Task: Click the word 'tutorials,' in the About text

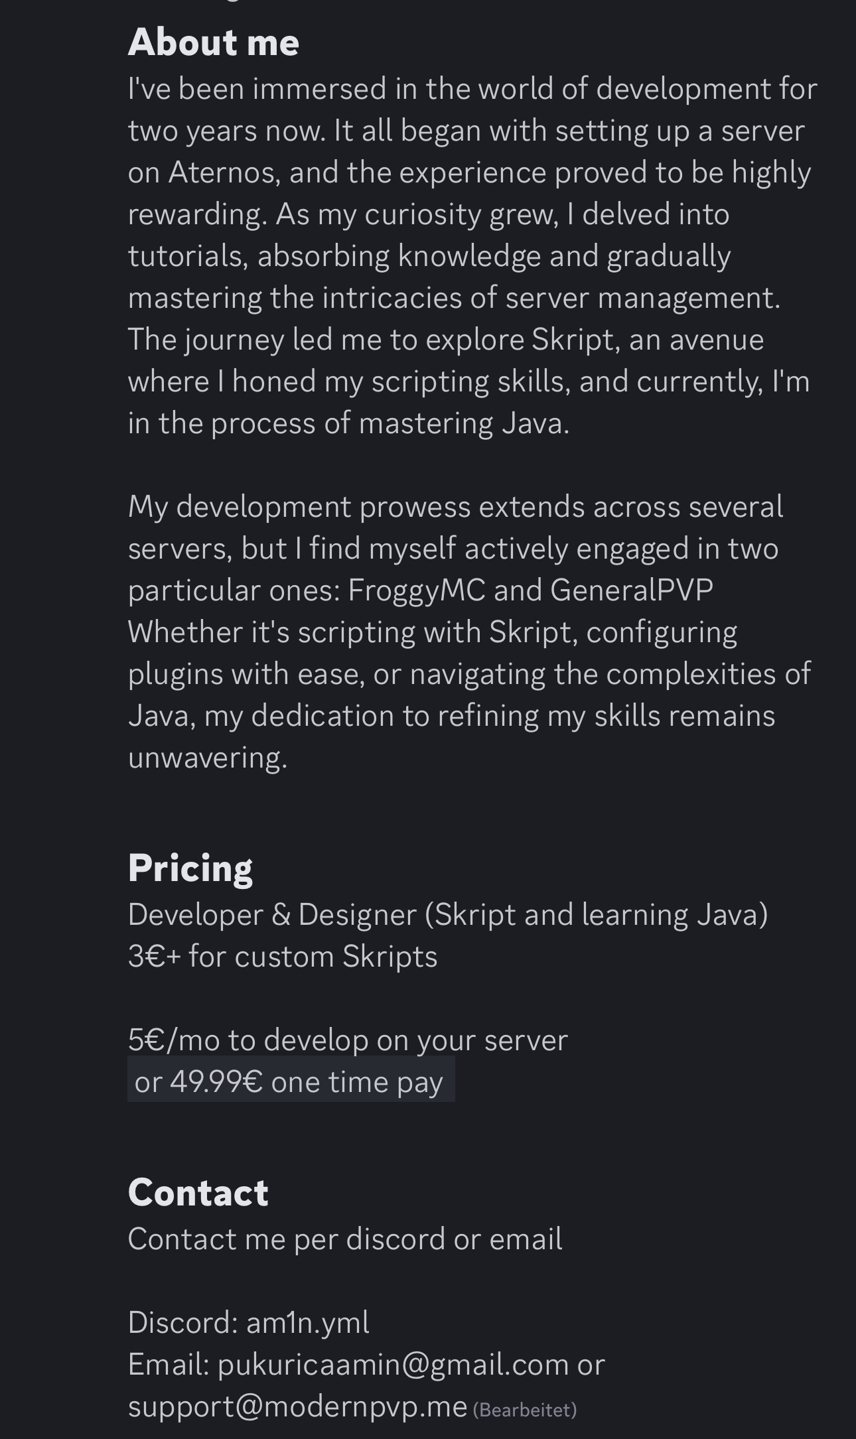Action: click(x=188, y=256)
